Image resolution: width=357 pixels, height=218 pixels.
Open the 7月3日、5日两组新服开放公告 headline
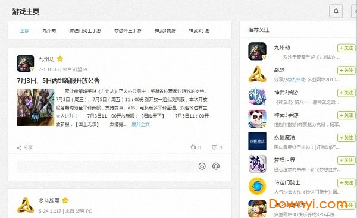58,81
